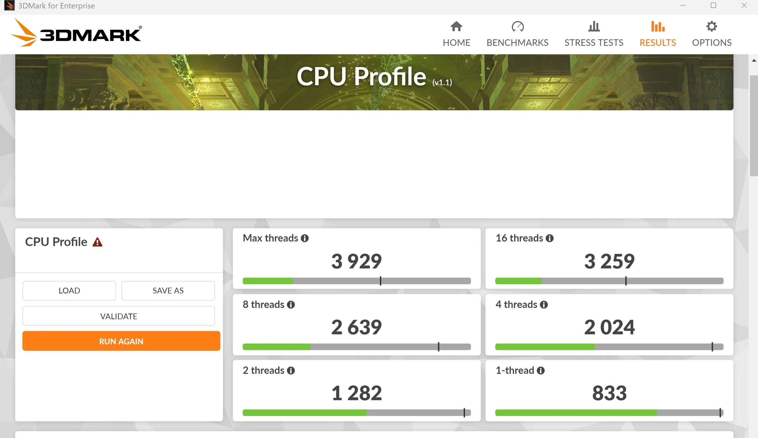The height and width of the screenshot is (438, 758).
Task: Click info icon next to 2 threads
Action: [291, 370]
